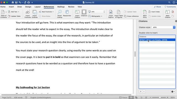The width and height of the screenshot is (177, 99).
Task: Select British Library Les Essais (2019) citation
Action: click(x=157, y=40)
